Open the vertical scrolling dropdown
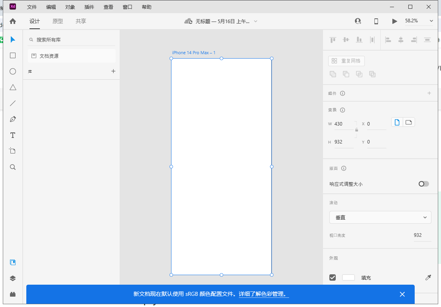441x307 pixels. point(380,217)
